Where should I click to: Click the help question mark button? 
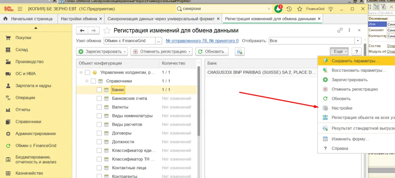(x=356, y=51)
